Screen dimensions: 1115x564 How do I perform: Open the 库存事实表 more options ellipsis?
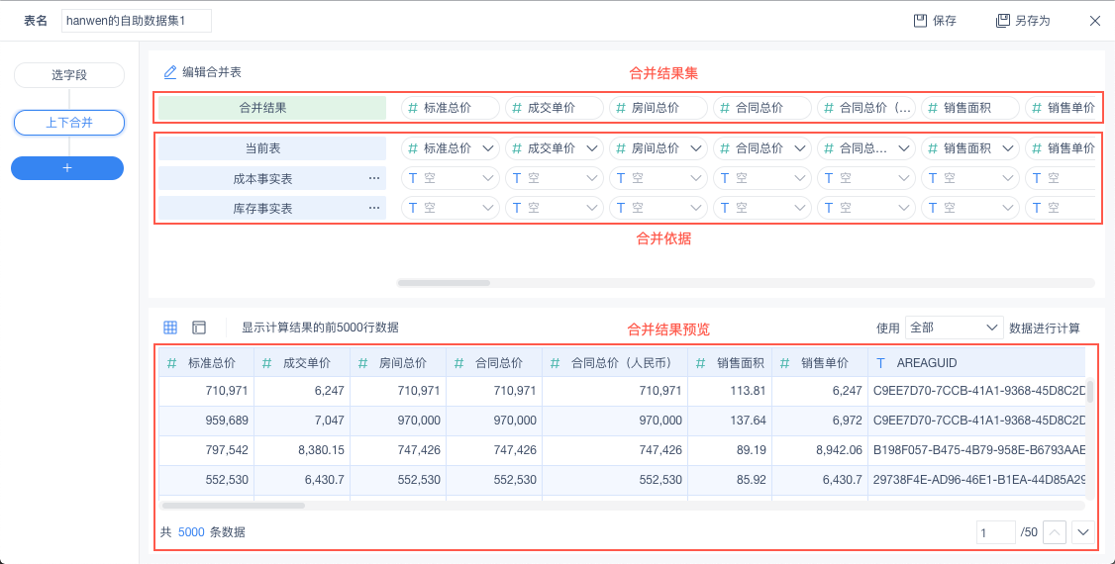pos(374,209)
